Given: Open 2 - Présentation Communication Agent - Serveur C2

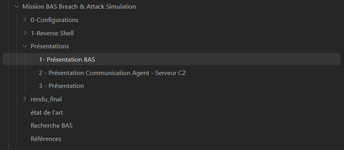Looking at the screenshot, I should [x=112, y=73].
